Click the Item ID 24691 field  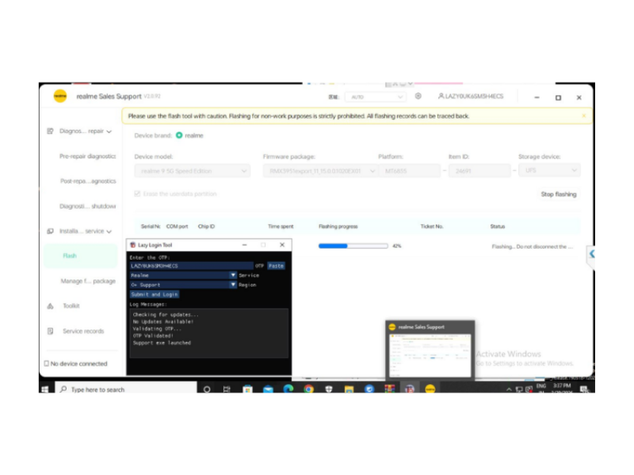click(479, 171)
